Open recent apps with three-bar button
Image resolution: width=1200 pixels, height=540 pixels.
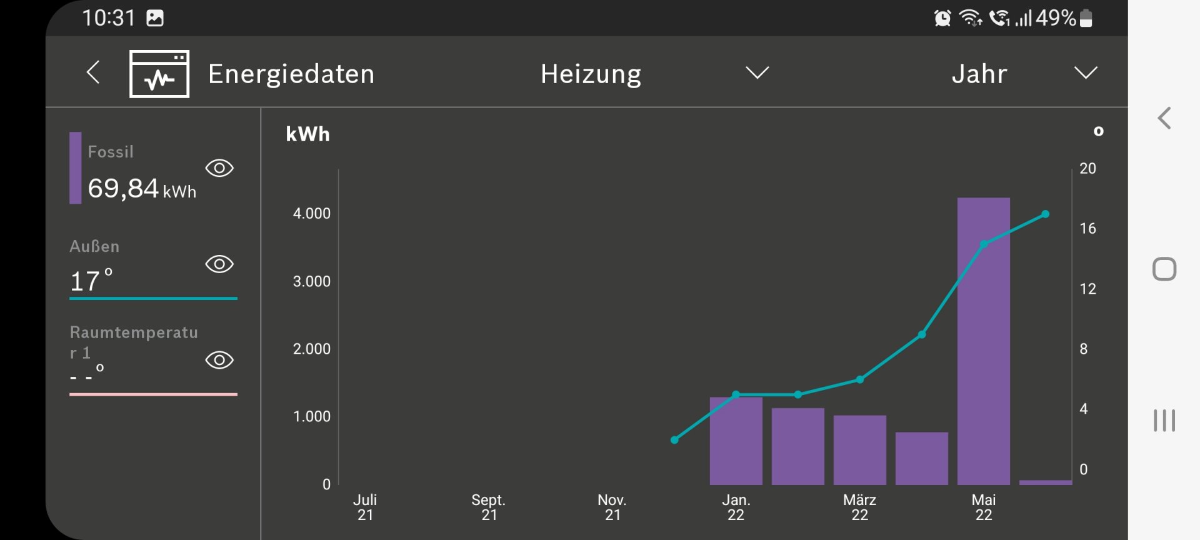[x=1164, y=420]
